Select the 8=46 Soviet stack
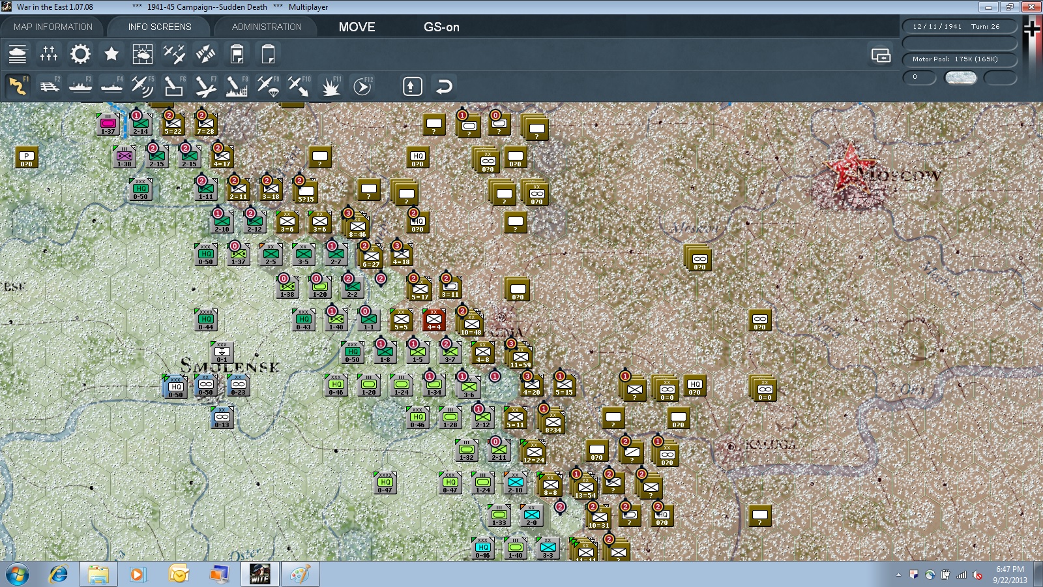This screenshot has width=1043, height=587. pyautogui.click(x=357, y=226)
